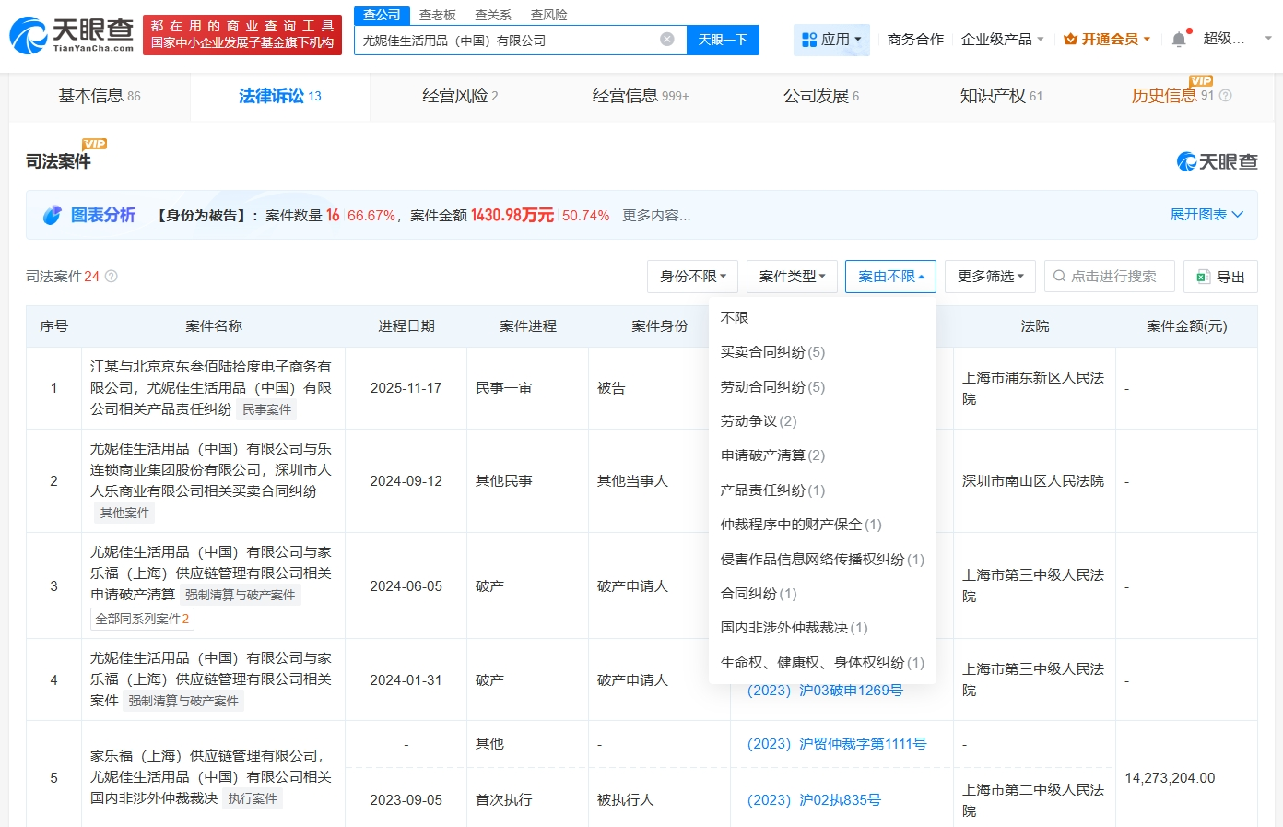Click the help icon beside 历史信息
Screen dimensions: 1283x827
click(1225, 96)
